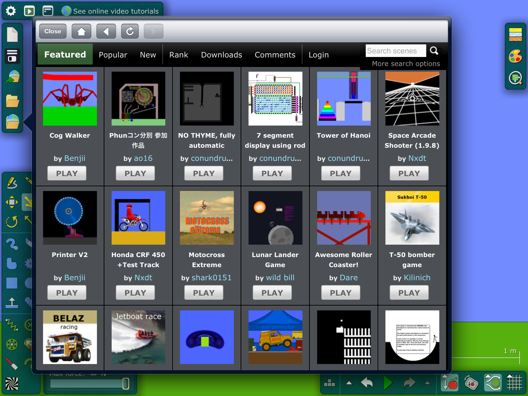
Task: Toggle the rotating gravity device icon
Action: (x=471, y=383)
